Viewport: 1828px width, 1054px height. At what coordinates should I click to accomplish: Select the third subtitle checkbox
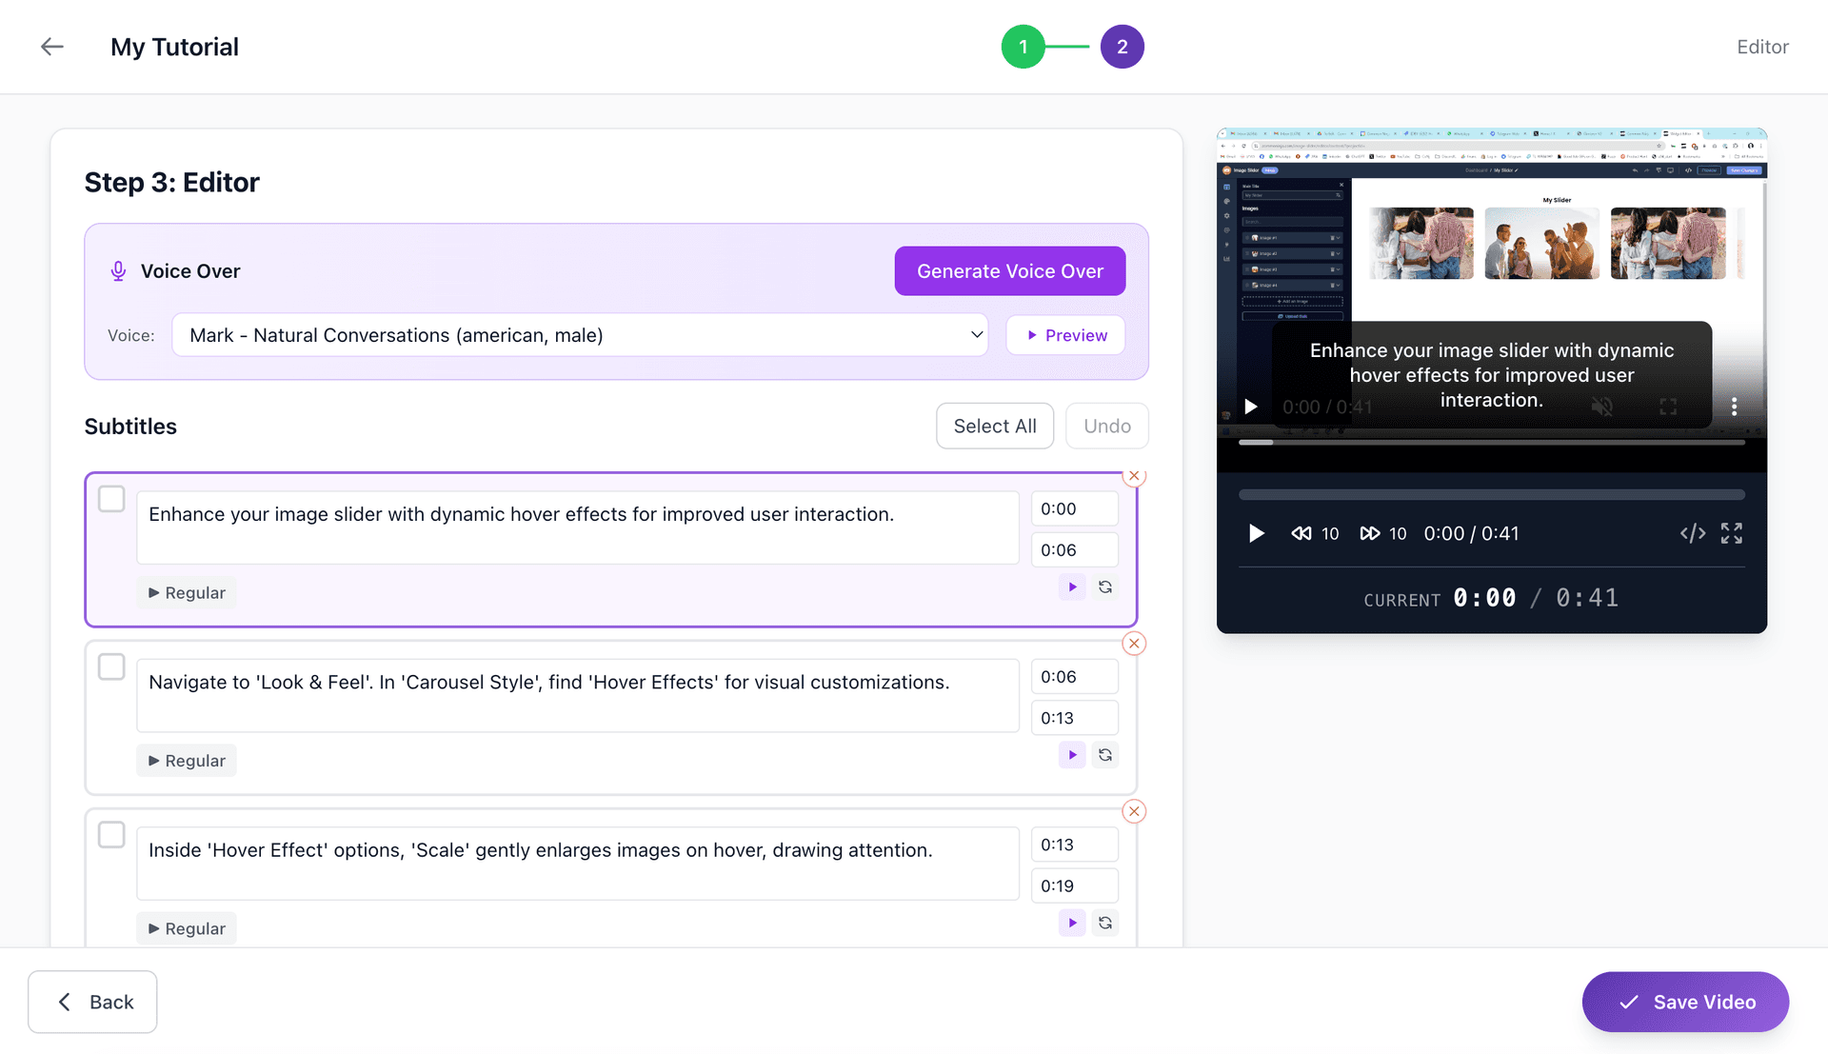click(x=111, y=835)
